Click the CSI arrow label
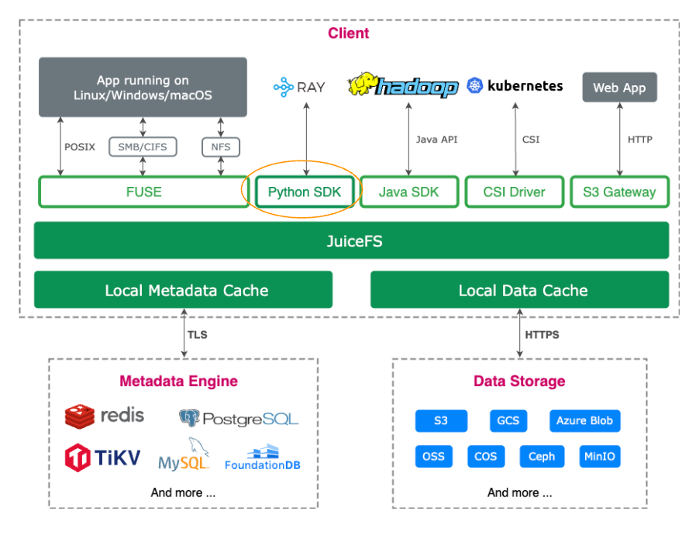 tap(531, 140)
